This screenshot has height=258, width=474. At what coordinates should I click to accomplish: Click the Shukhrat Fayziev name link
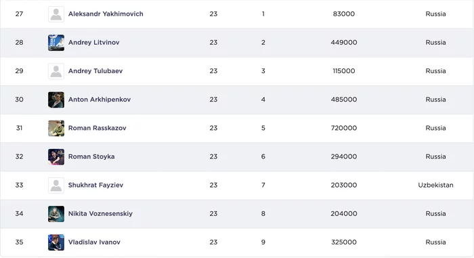(95, 185)
